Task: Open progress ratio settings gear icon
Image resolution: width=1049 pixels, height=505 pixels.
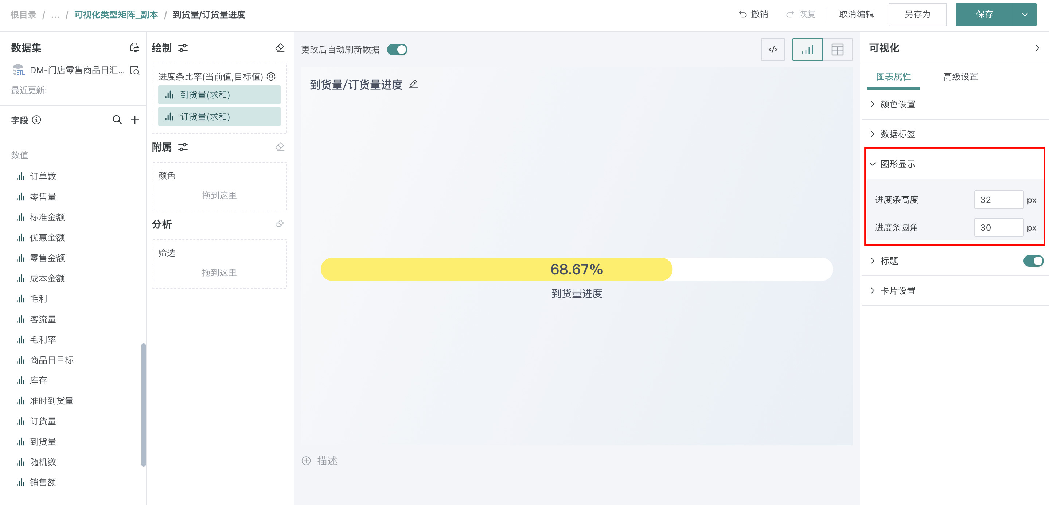Action: pos(271,76)
